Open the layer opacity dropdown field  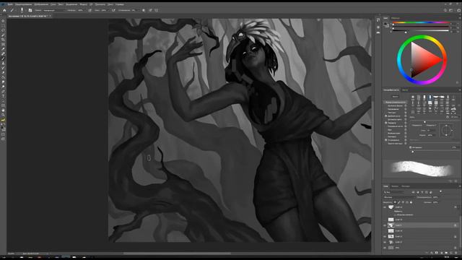click(435, 197)
